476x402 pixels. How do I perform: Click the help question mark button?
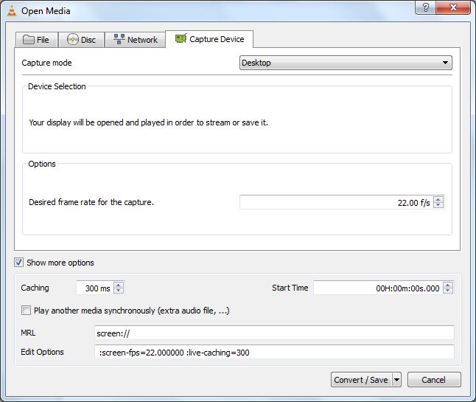(425, 7)
